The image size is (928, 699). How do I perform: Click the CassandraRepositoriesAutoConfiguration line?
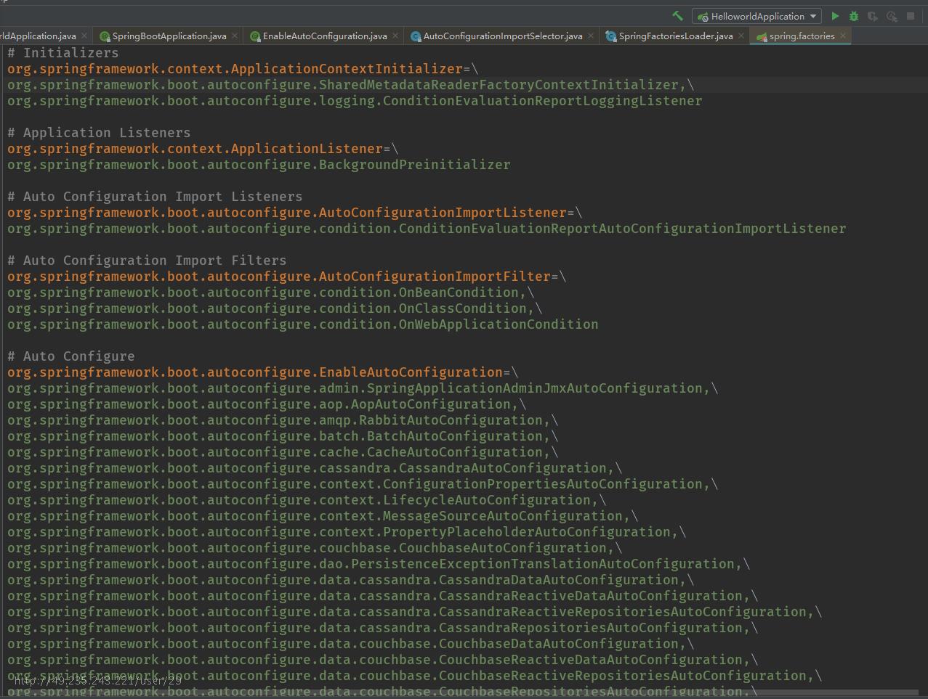[383, 628]
